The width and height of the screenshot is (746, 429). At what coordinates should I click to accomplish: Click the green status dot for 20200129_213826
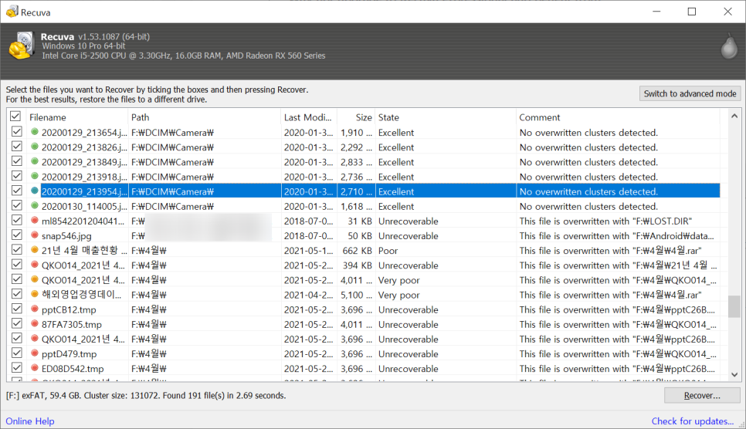(x=34, y=147)
